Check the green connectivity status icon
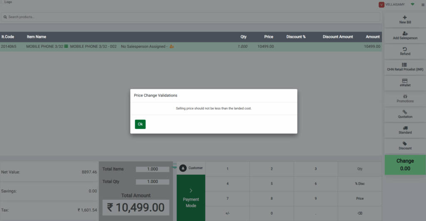 pyautogui.click(x=412, y=4)
